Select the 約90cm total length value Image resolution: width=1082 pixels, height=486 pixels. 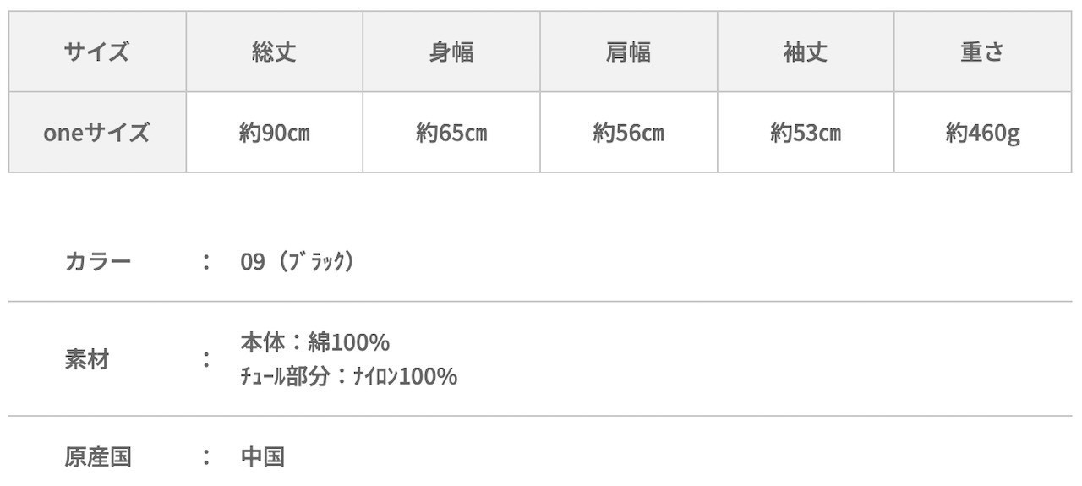tap(274, 133)
